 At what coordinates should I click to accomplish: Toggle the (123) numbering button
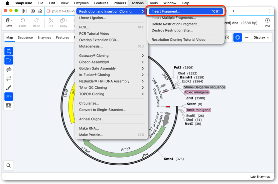coord(9,97)
